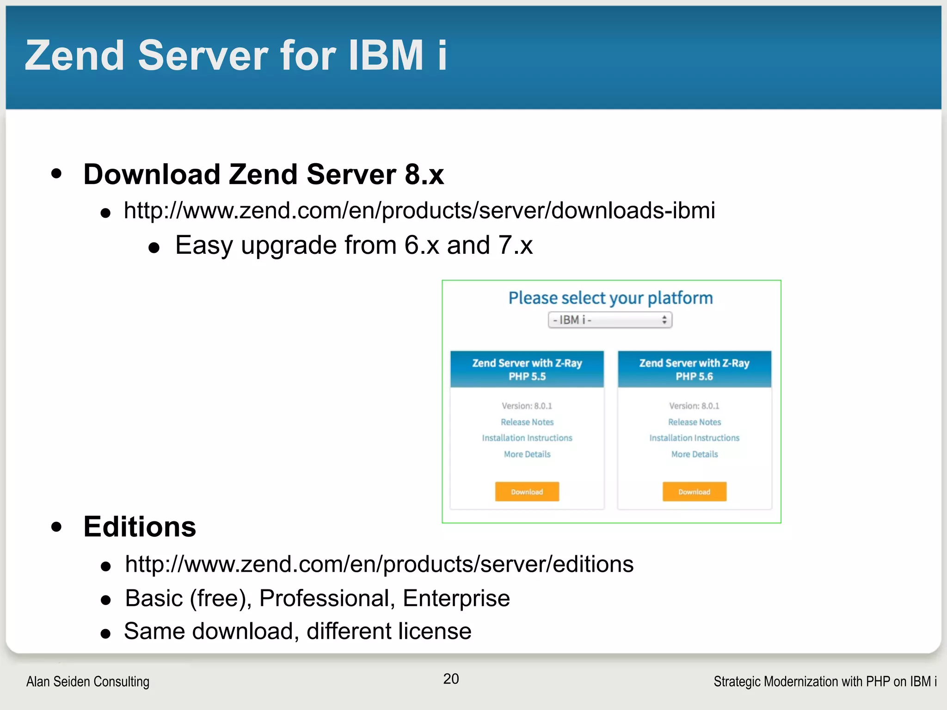
Task: Click the slide number 20
Action: coord(451,679)
